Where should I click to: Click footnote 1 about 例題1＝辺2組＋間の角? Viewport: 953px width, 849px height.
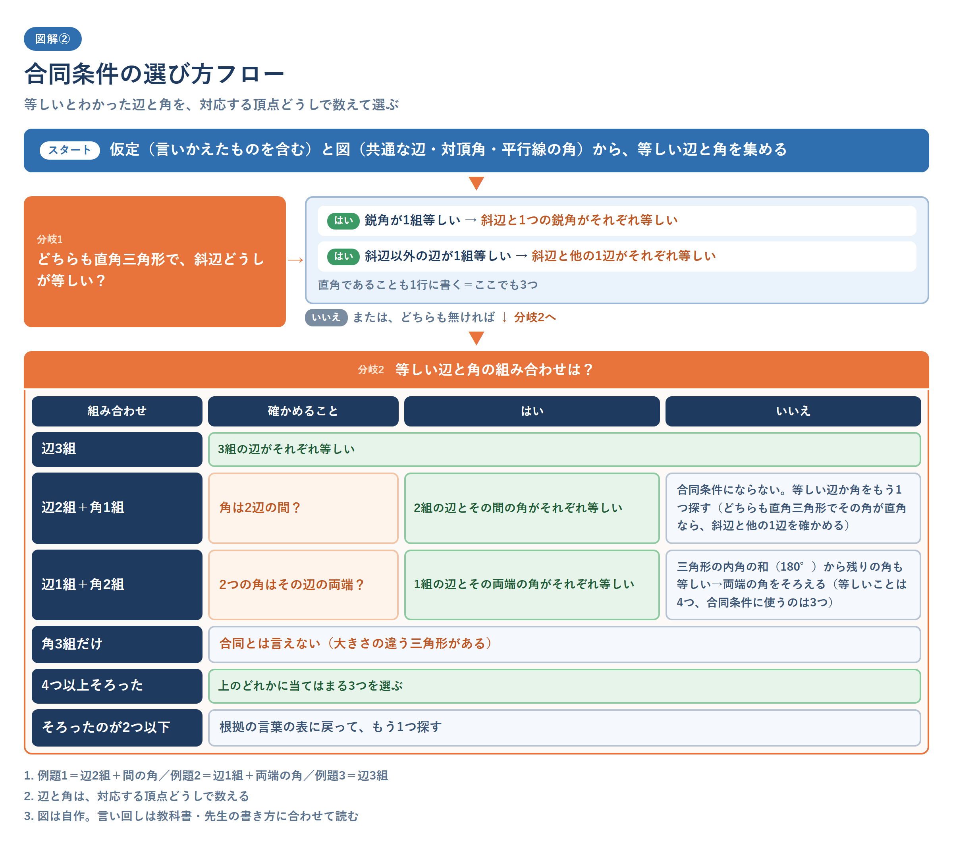click(206, 775)
